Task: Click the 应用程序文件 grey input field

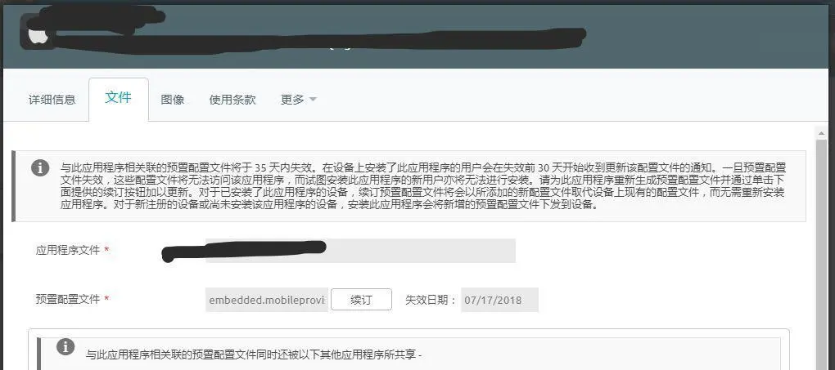Action: tap(360, 251)
